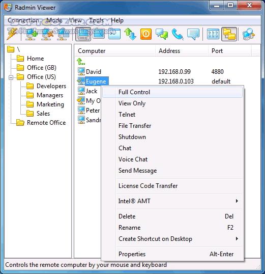The width and height of the screenshot is (265, 274).
Task: Select the File Transfer arrows toolbar icon
Action: 130,34
